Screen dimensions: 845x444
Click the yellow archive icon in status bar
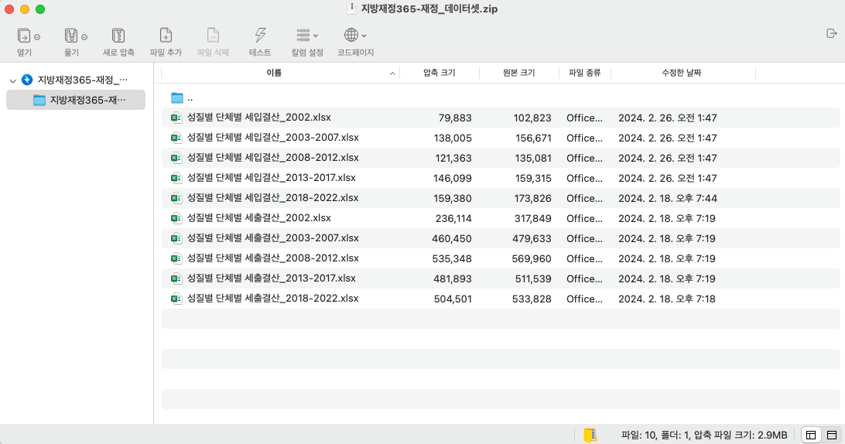[x=590, y=435]
